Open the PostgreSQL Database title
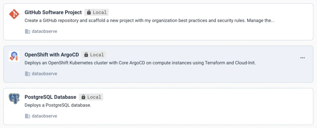This screenshot has height=128, width=317. click(x=50, y=97)
